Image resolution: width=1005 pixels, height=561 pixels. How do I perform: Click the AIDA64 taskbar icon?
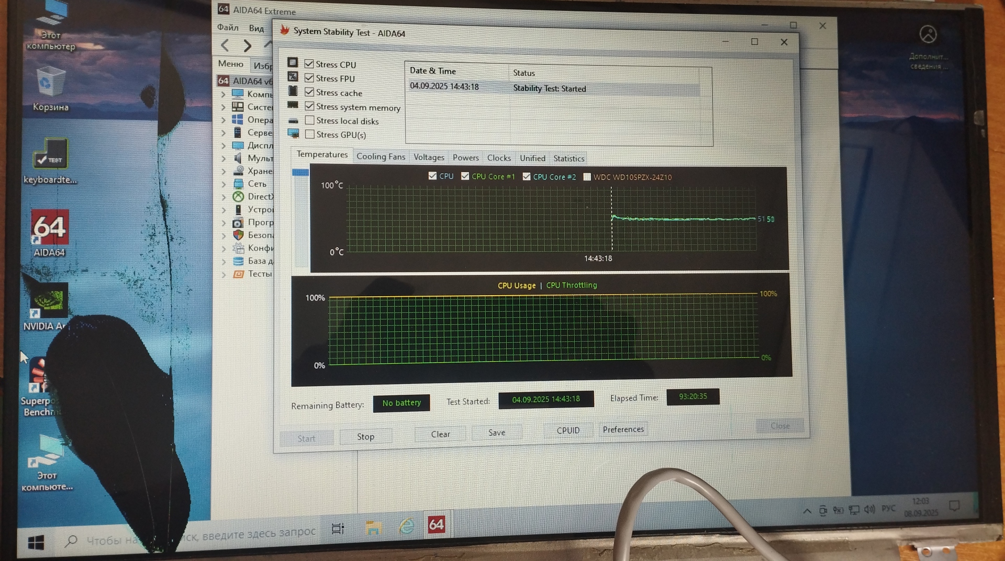436,524
